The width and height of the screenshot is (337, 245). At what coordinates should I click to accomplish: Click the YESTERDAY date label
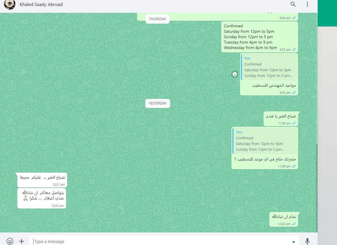coord(158,103)
